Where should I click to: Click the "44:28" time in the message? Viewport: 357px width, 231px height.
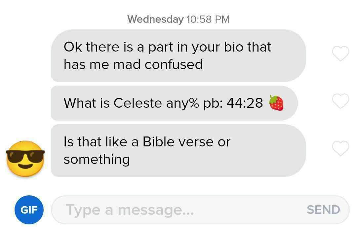(245, 103)
